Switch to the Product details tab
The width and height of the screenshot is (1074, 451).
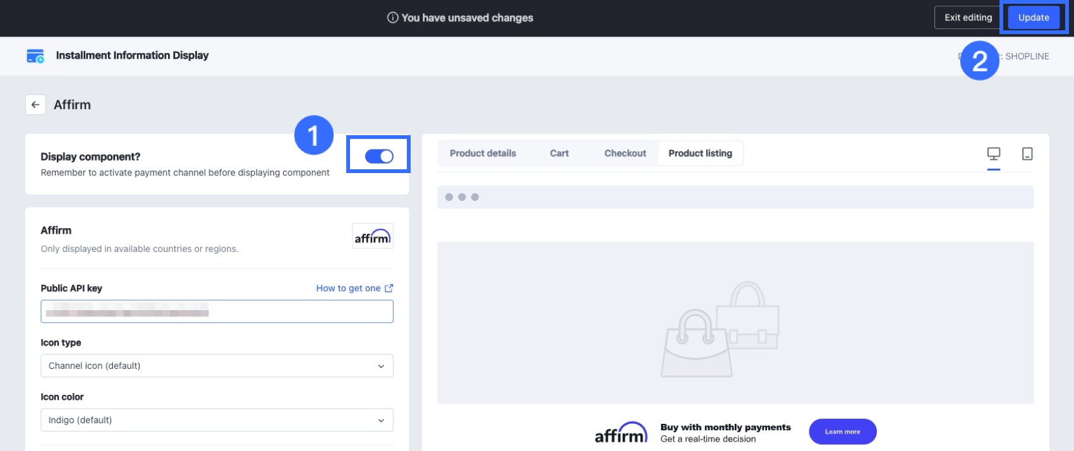click(x=483, y=153)
